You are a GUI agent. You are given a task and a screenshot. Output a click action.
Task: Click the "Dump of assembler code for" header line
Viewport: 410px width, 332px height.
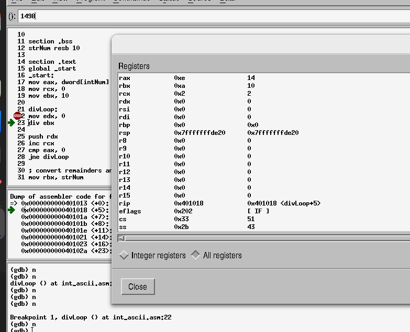click(x=61, y=197)
